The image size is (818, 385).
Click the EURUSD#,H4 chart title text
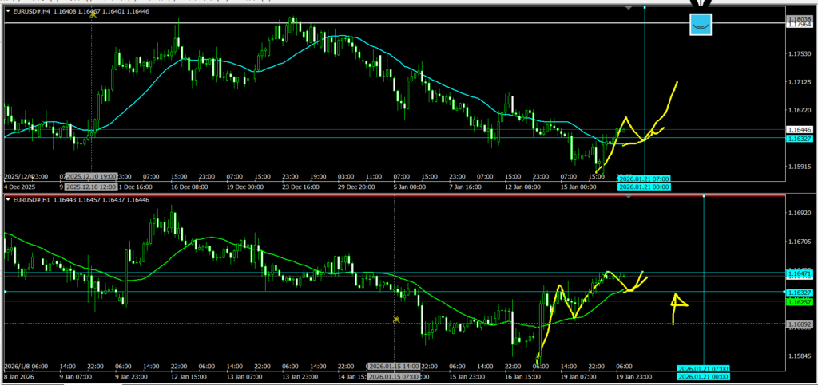(x=32, y=10)
